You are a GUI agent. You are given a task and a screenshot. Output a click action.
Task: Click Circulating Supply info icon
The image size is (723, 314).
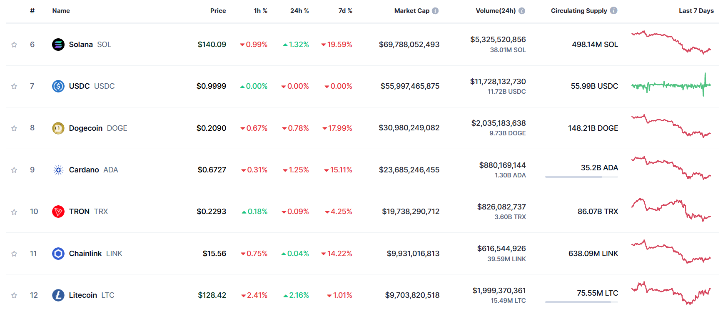613,10
